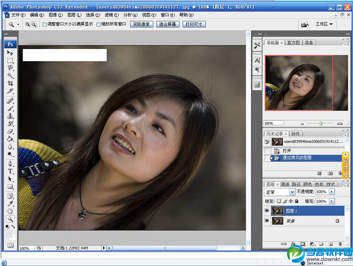This screenshot has height=266, width=353.
Task: Open the blend mode 正常 dropdown
Action: [292, 192]
